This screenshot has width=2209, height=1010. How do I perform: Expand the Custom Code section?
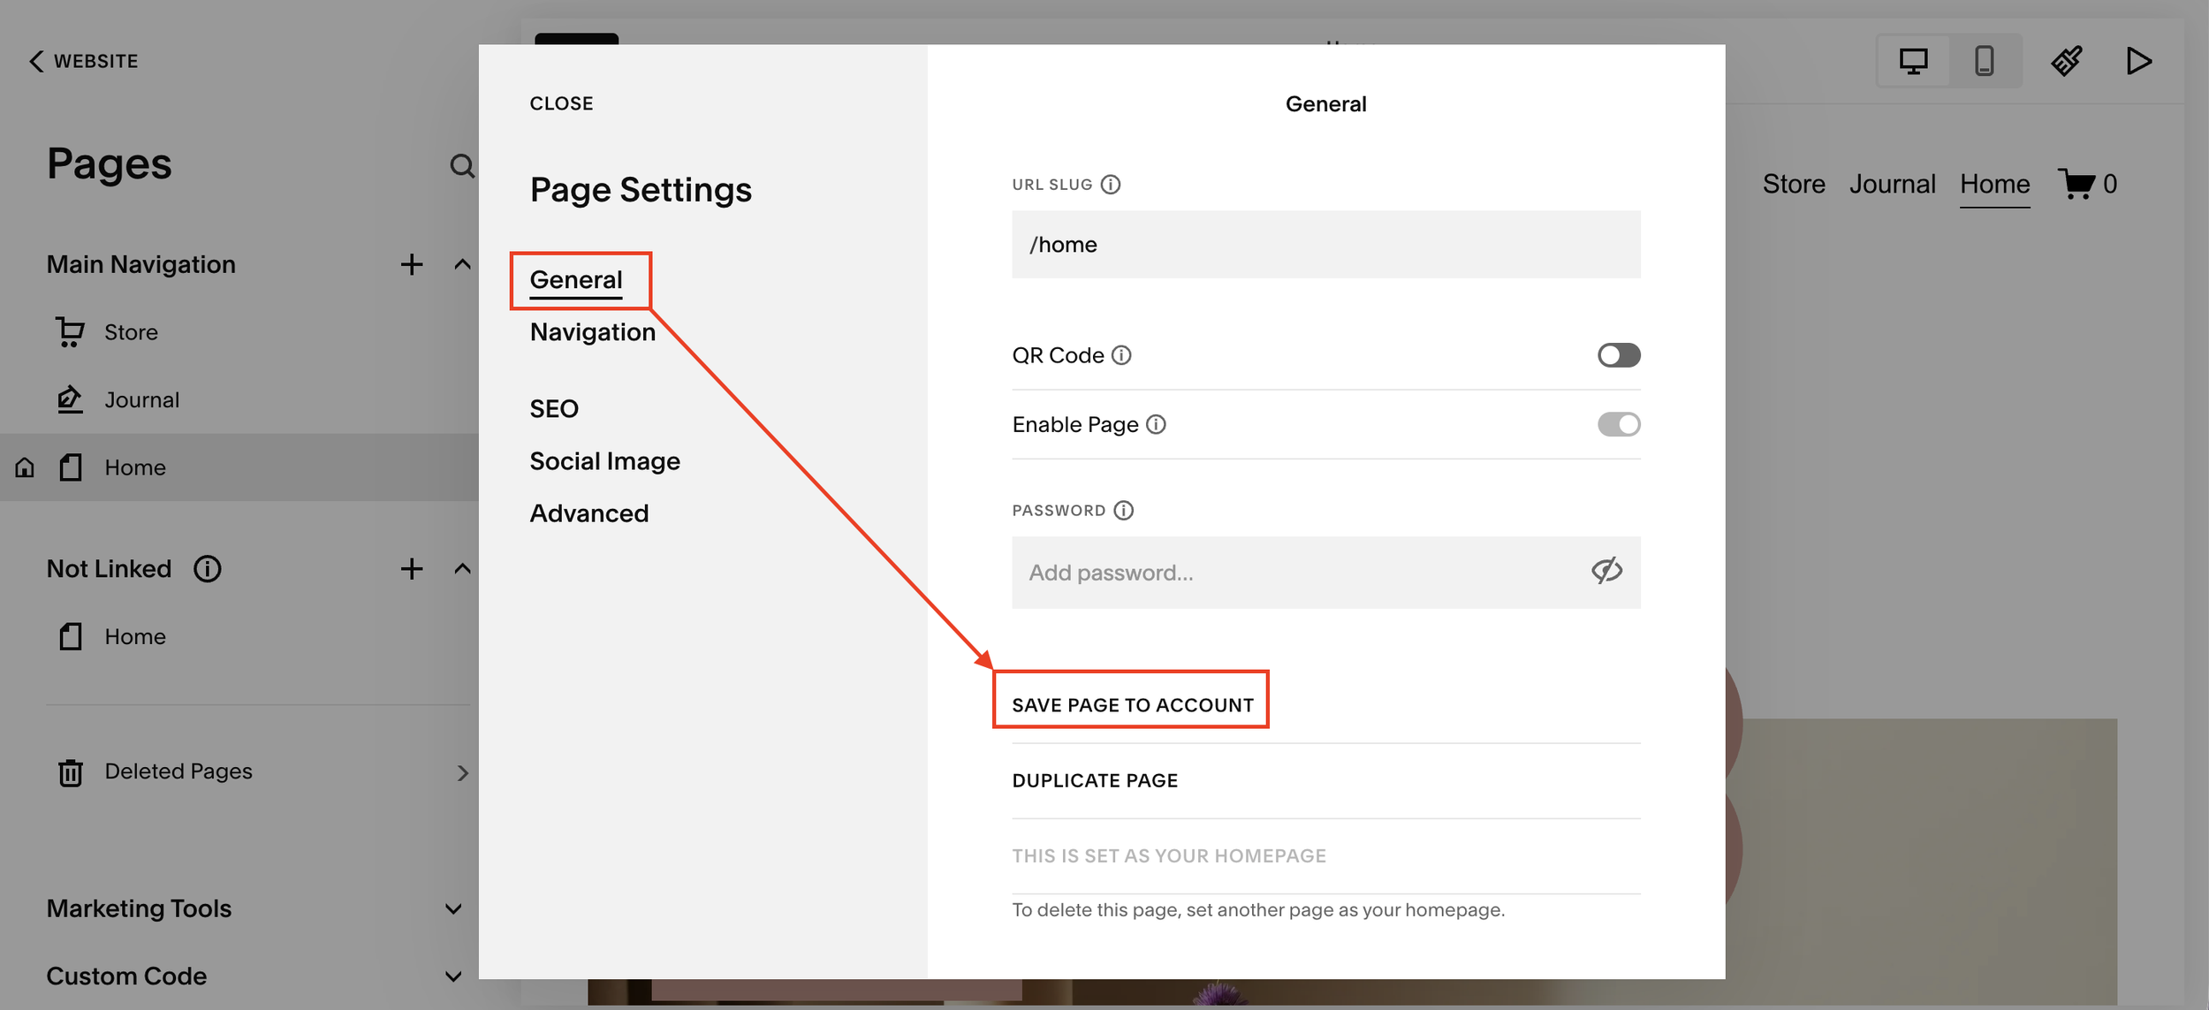pyautogui.click(x=452, y=976)
